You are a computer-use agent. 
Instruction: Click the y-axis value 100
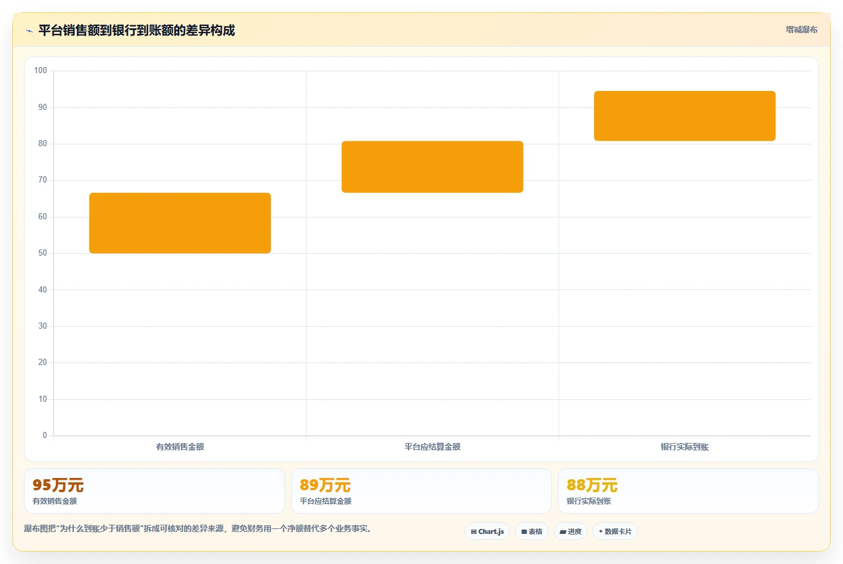41,71
